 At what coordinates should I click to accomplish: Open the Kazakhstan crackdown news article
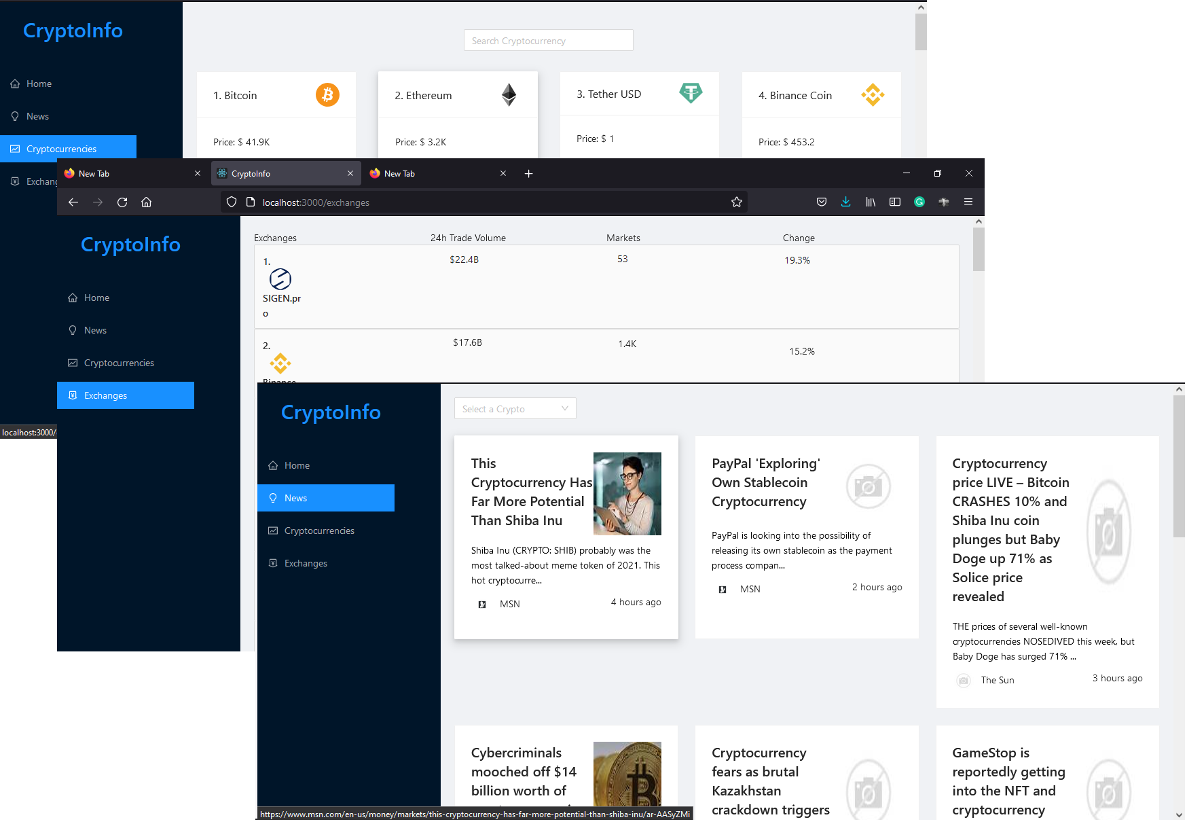click(807, 772)
